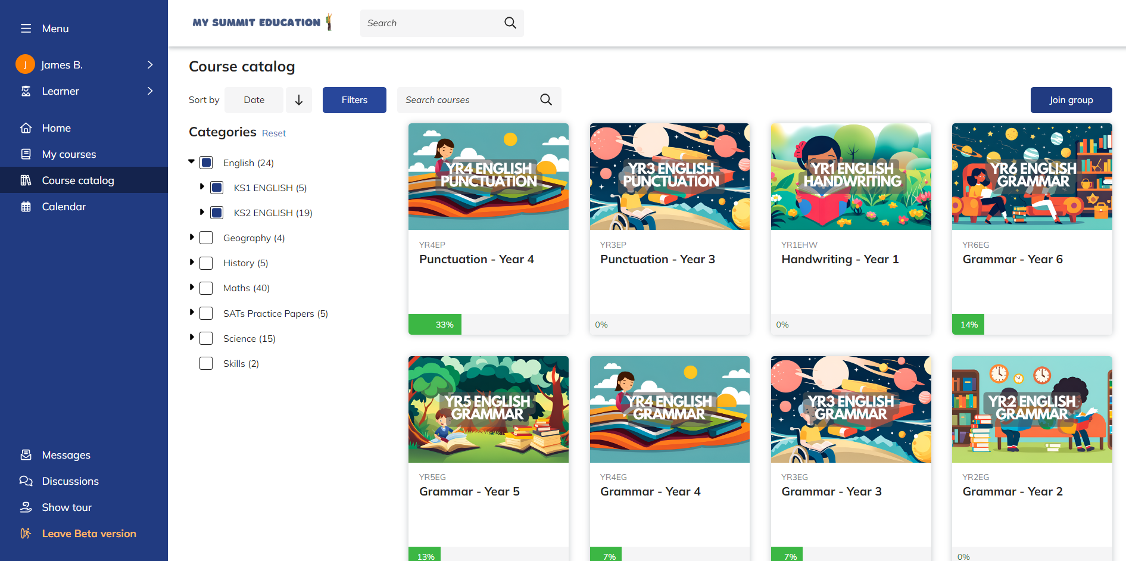Click the Reset categories link
Screen dimensions: 1126x561
[x=274, y=133]
